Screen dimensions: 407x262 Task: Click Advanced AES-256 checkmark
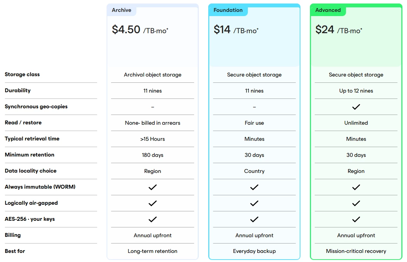[x=356, y=219]
